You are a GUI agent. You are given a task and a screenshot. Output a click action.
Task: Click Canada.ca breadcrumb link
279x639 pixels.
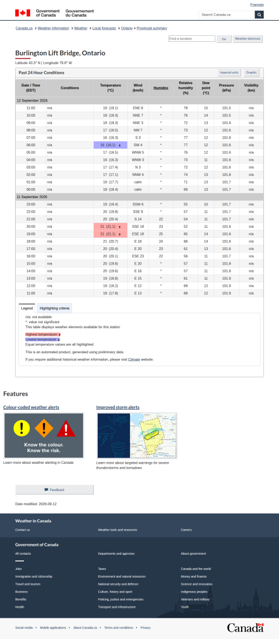tap(24, 28)
